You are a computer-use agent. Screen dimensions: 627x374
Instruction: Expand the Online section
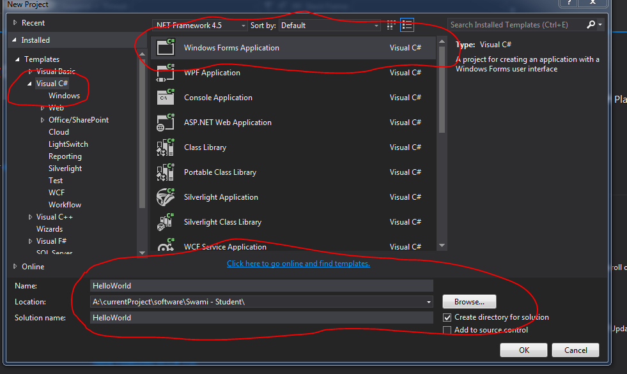(x=15, y=266)
